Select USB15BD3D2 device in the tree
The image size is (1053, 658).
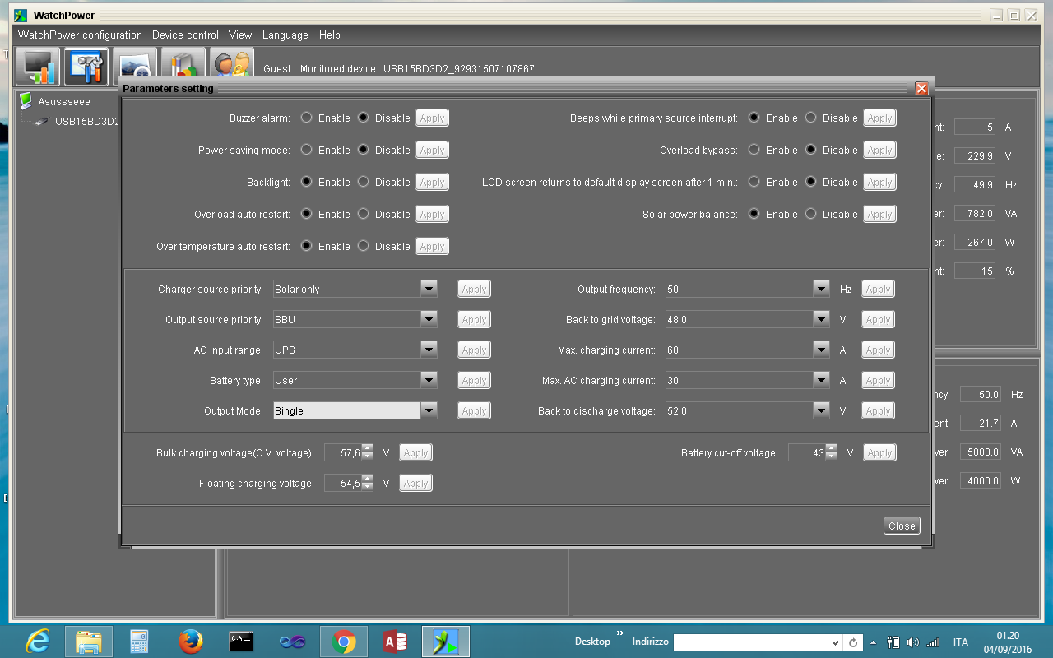[87, 122]
